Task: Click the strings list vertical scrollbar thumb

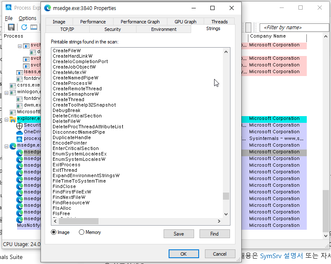Action: click(x=226, y=196)
